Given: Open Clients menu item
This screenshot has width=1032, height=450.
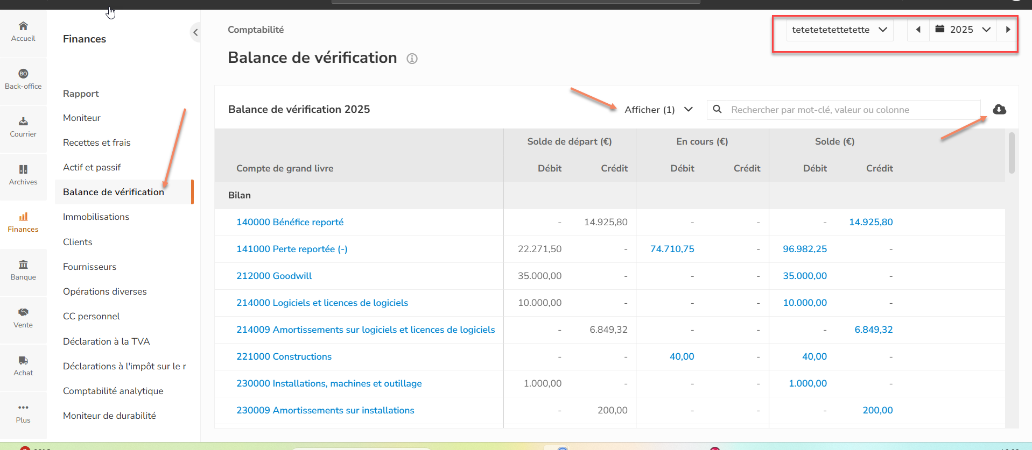Looking at the screenshot, I should (78, 242).
